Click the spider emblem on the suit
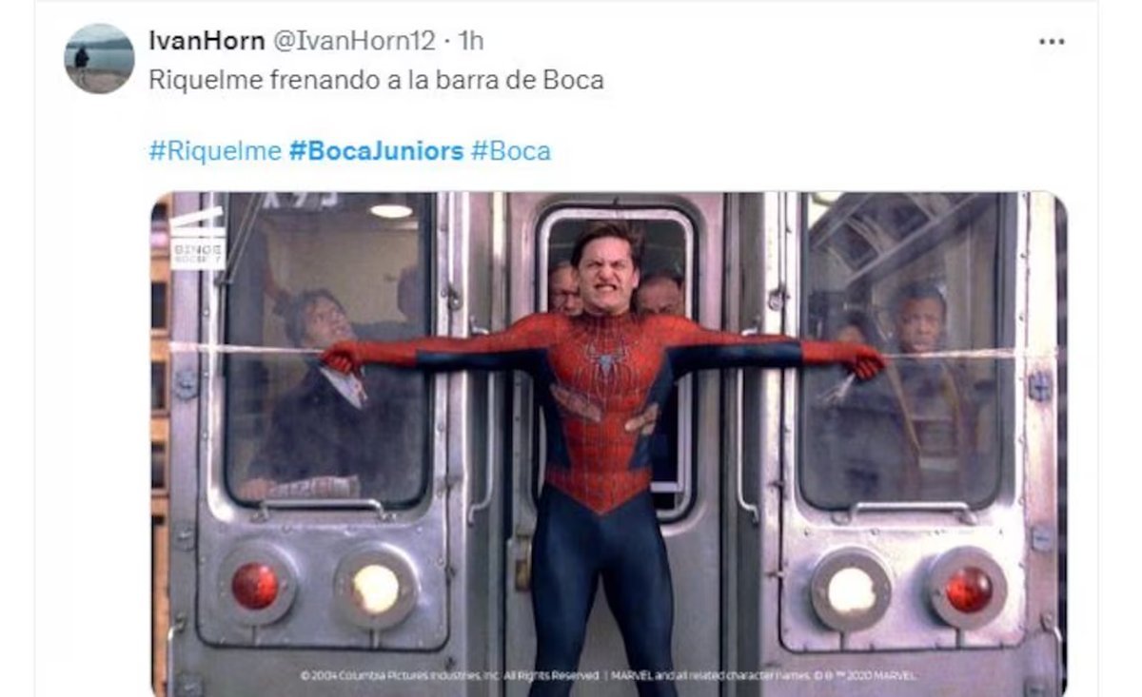This screenshot has height=697, width=1142. click(x=605, y=363)
